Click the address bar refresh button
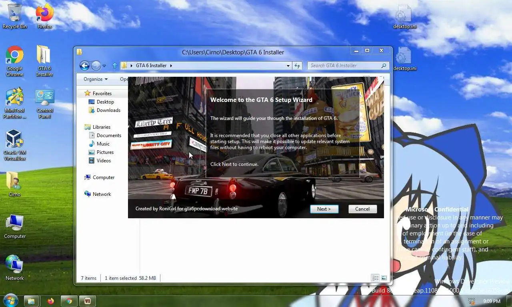Viewport: 512px width, 307px height. pyautogui.click(x=297, y=66)
